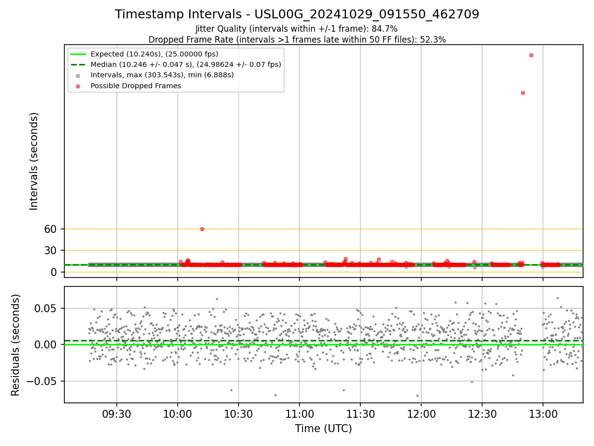Click the 'Intervals (seconds)' y-axis label
594x446 pixels.
pyautogui.click(x=34, y=161)
